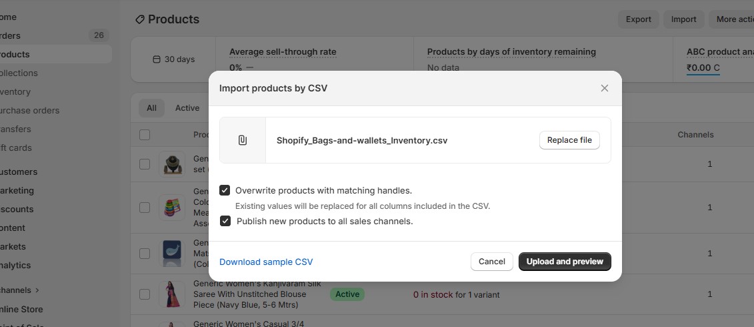This screenshot has width=754, height=327.
Task: Select the All products tab
Action: point(152,108)
